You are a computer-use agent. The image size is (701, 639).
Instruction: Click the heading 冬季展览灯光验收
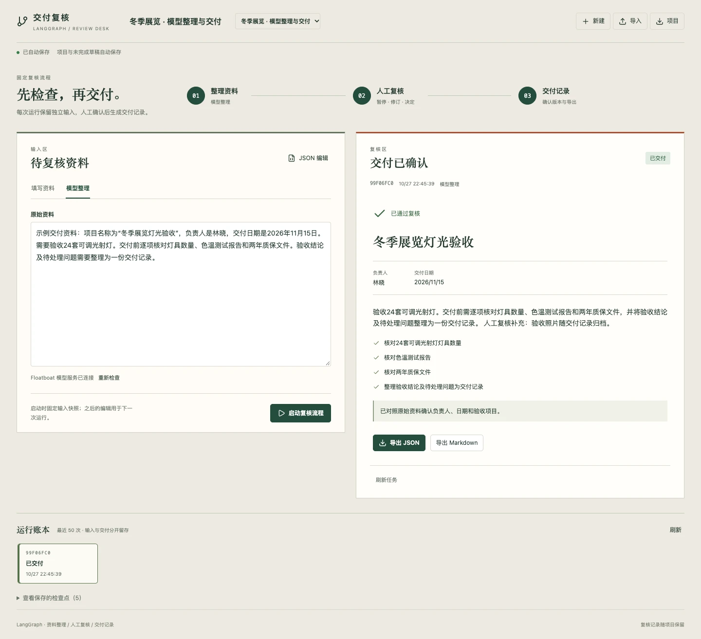point(424,242)
